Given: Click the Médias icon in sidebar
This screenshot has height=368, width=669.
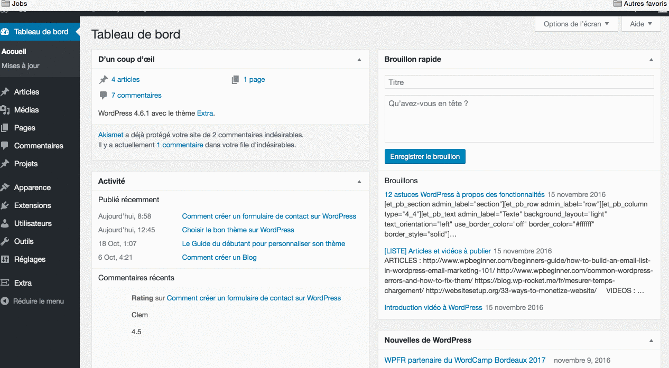Looking at the screenshot, I should 5,110.
